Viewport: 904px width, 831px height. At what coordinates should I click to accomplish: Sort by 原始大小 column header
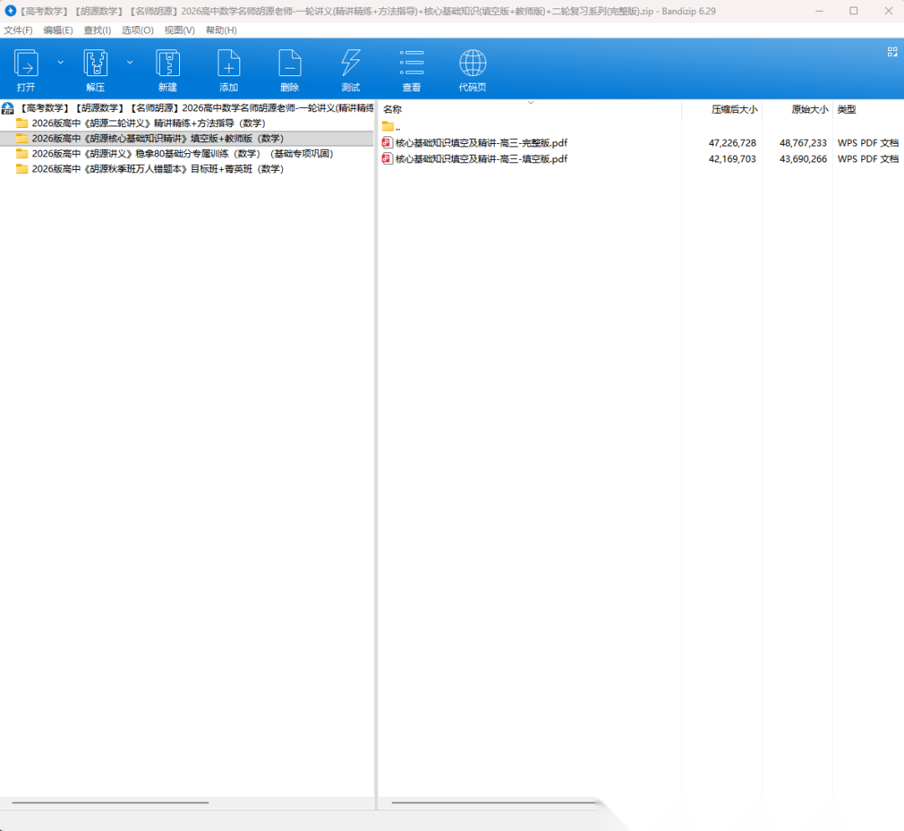click(x=809, y=110)
